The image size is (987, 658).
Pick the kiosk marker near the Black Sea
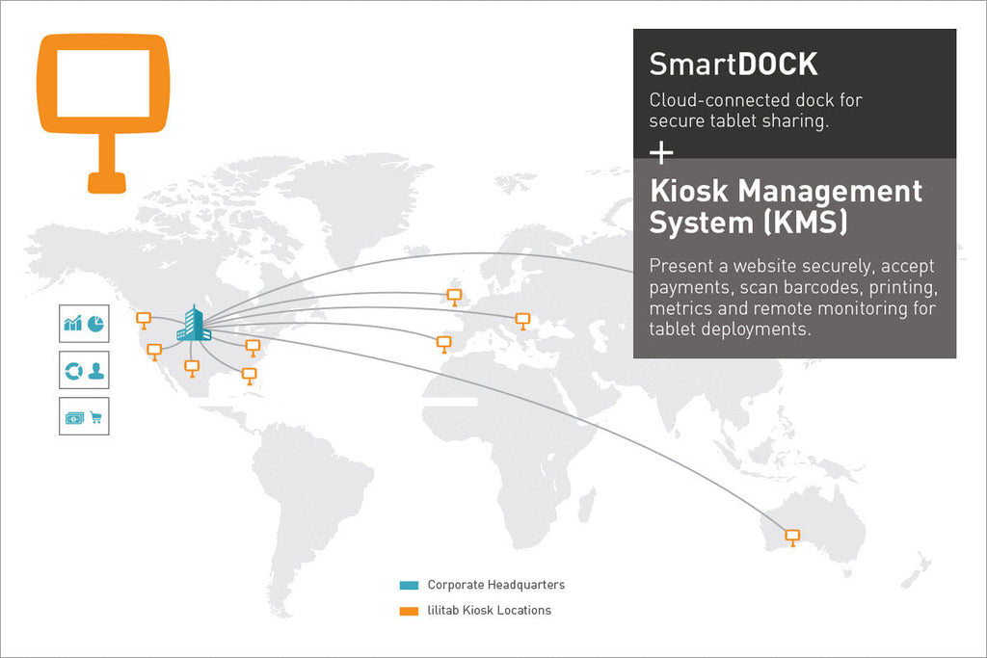pos(522,321)
